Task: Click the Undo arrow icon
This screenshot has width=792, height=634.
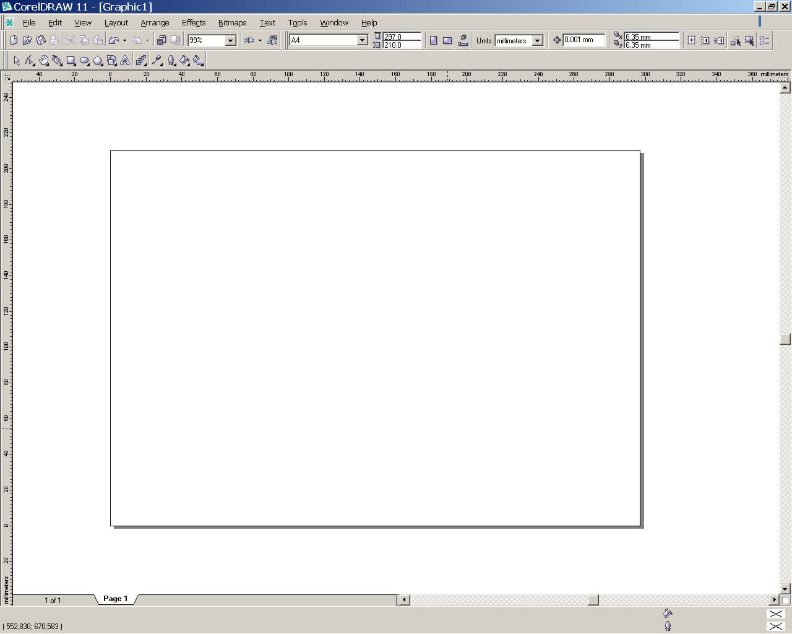Action: click(114, 40)
